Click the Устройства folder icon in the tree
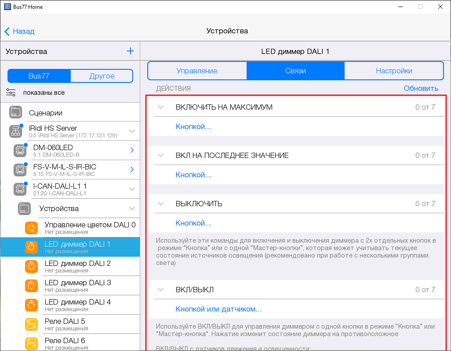Viewport: 451px width, 351px height. click(24, 208)
